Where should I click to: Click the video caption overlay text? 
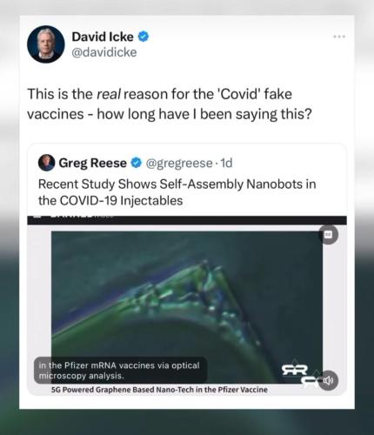coord(120,371)
